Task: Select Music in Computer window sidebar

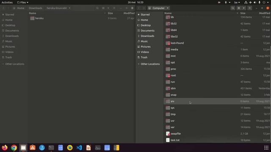Action: 149,41
